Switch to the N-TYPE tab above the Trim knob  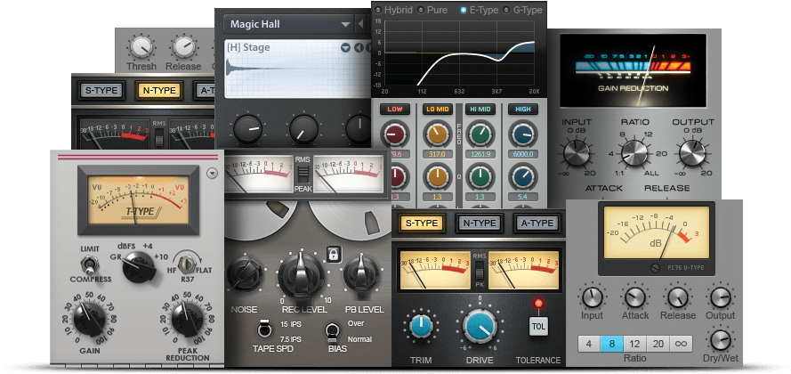[479, 224]
